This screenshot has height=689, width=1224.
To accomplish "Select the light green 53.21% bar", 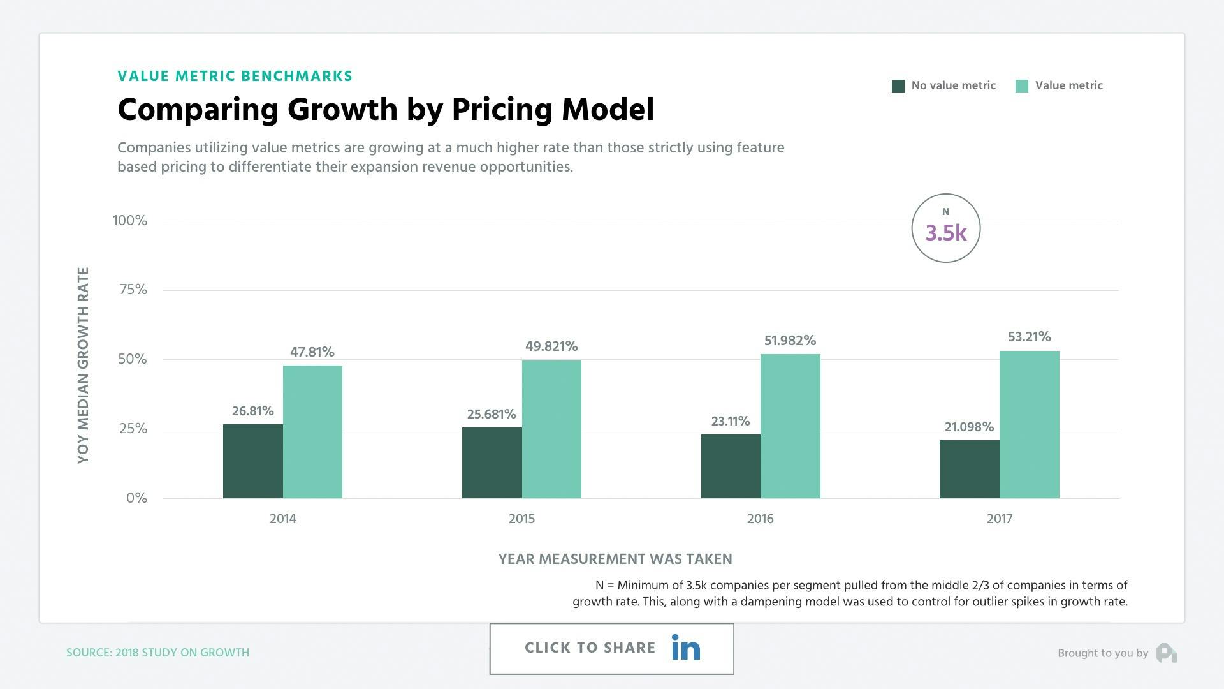I will [1030, 424].
